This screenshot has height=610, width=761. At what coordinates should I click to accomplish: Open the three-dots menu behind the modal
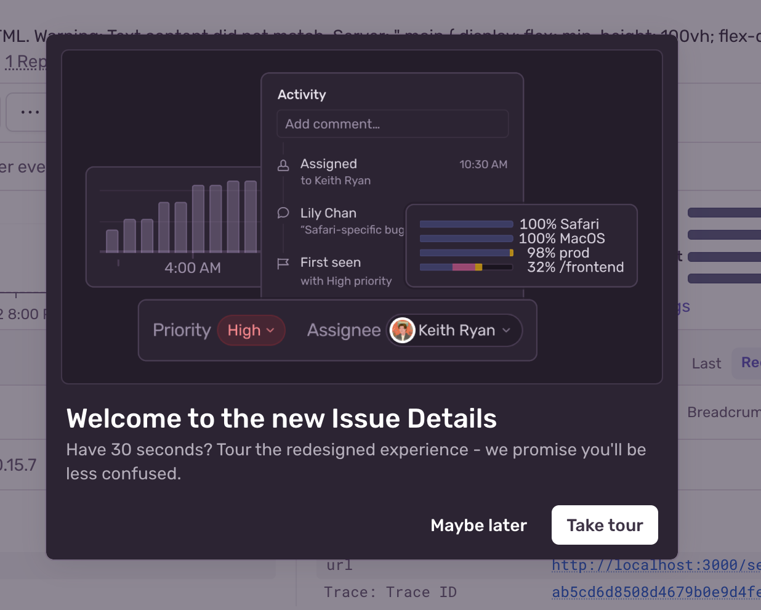[x=26, y=112]
